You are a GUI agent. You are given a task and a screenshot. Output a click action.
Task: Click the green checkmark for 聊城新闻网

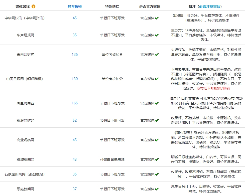tap(157, 159)
